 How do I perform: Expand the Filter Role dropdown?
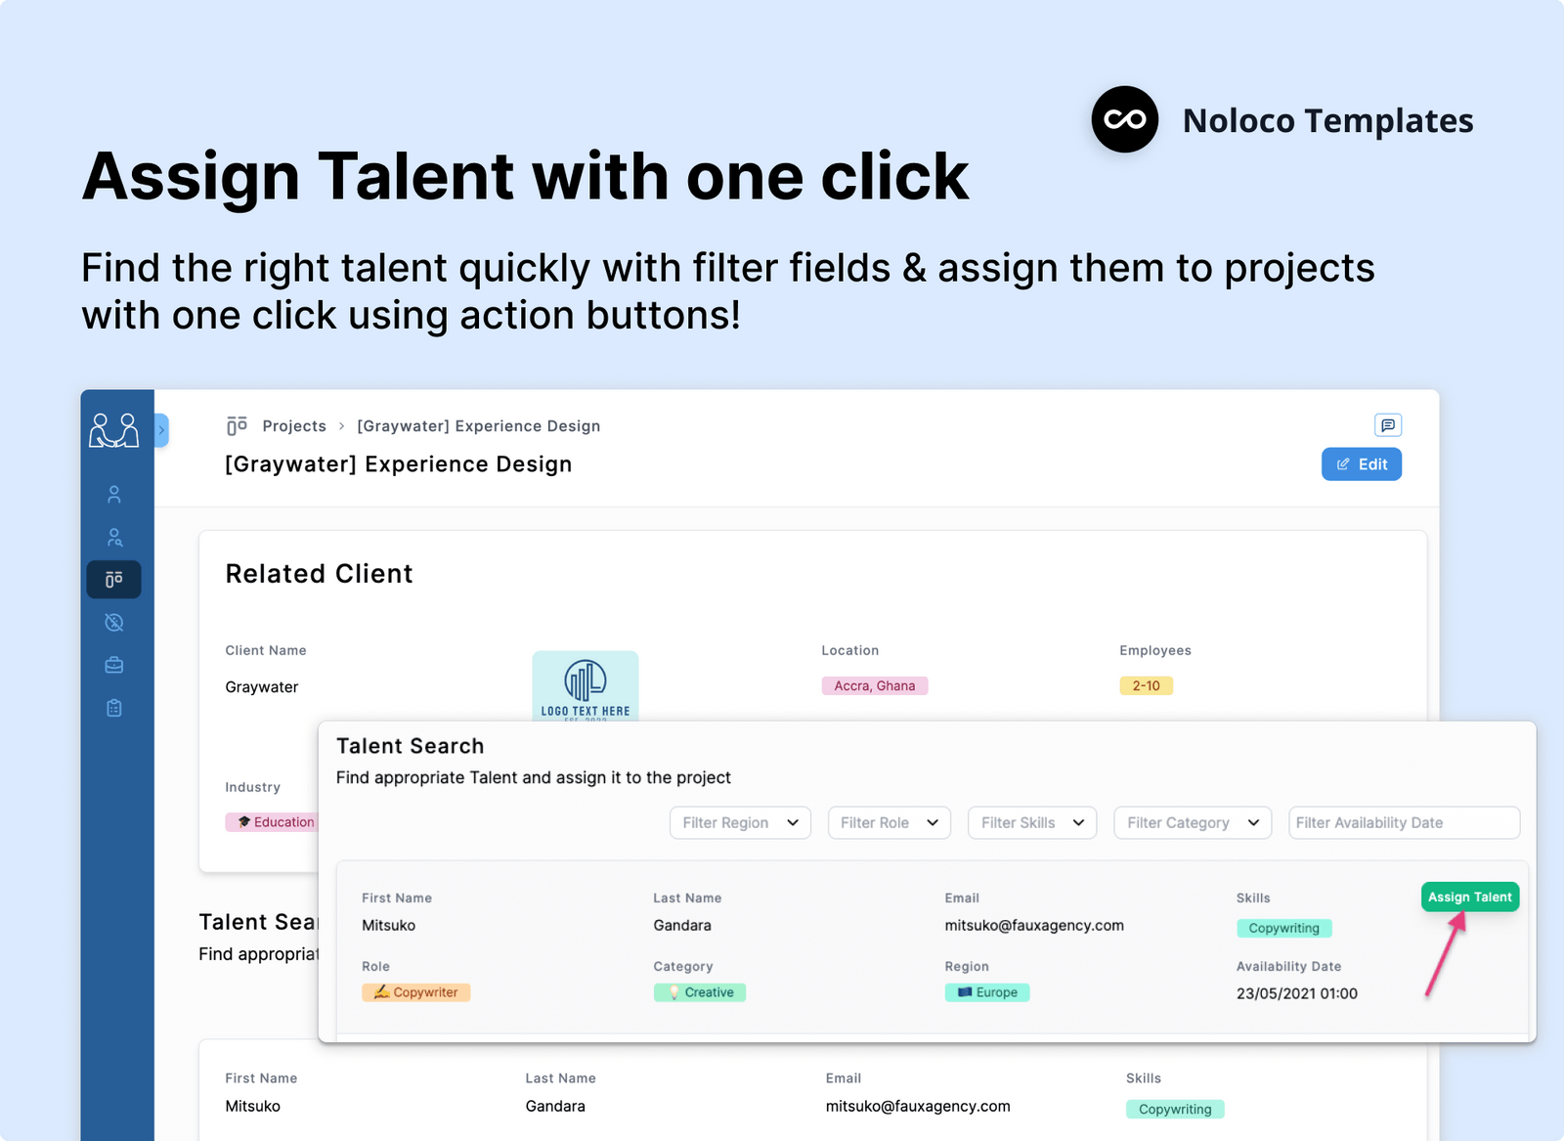(x=889, y=822)
